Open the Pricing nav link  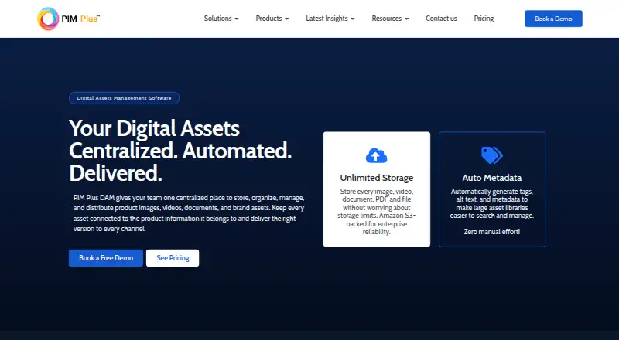(484, 19)
